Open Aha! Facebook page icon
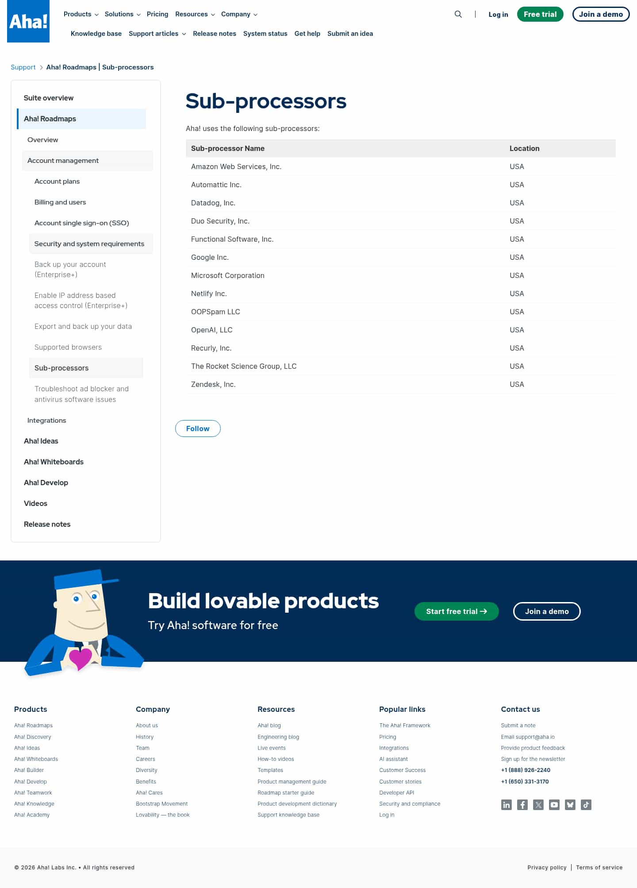 pyautogui.click(x=522, y=805)
